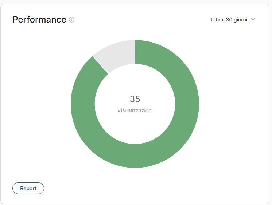Open the Report button
This screenshot has height=205, width=272.
tap(28, 188)
